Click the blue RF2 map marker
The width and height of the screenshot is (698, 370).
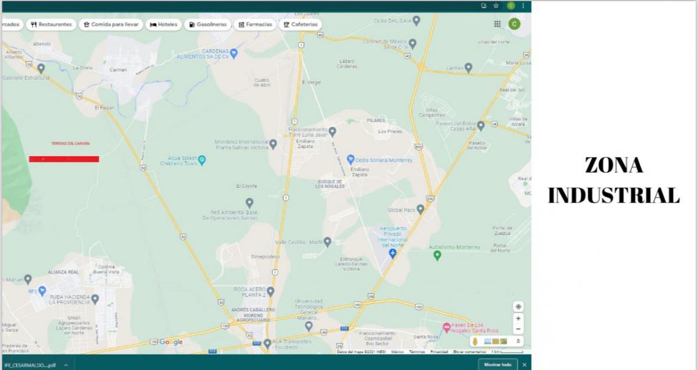pyautogui.click(x=42, y=290)
